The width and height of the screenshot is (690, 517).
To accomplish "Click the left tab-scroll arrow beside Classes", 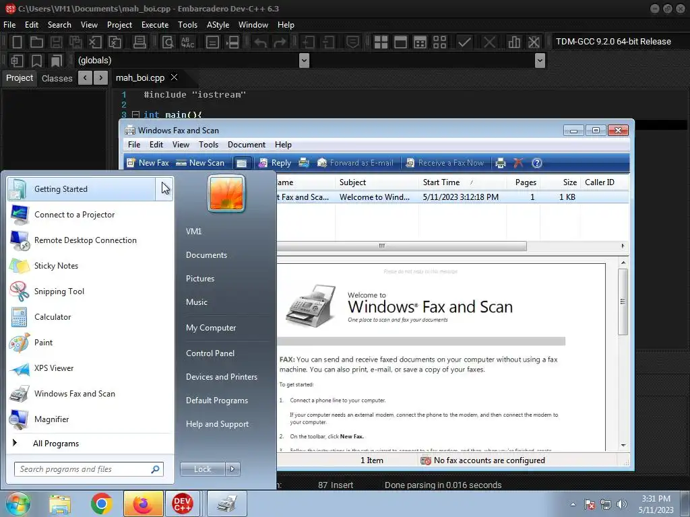I will point(85,78).
